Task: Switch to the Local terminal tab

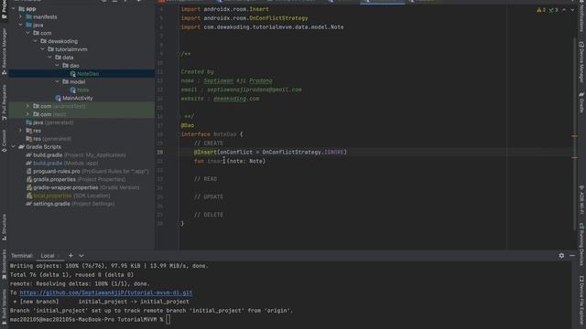Action: (x=48, y=256)
